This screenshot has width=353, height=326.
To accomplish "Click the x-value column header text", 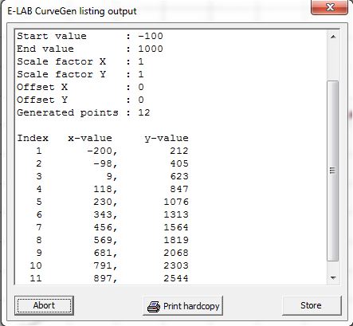I will click(90, 138).
